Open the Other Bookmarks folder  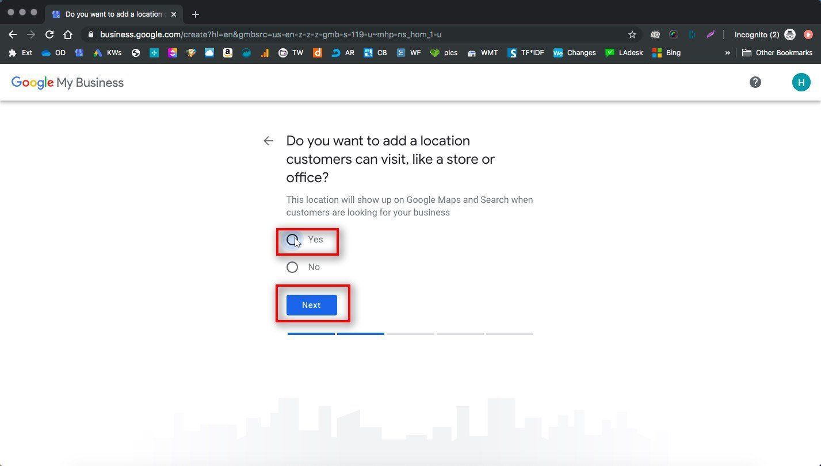pyautogui.click(x=777, y=53)
